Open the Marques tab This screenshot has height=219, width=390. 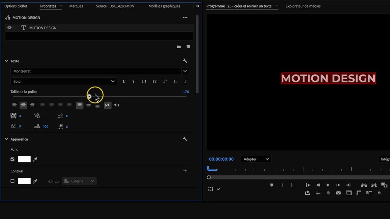pyautogui.click(x=76, y=6)
